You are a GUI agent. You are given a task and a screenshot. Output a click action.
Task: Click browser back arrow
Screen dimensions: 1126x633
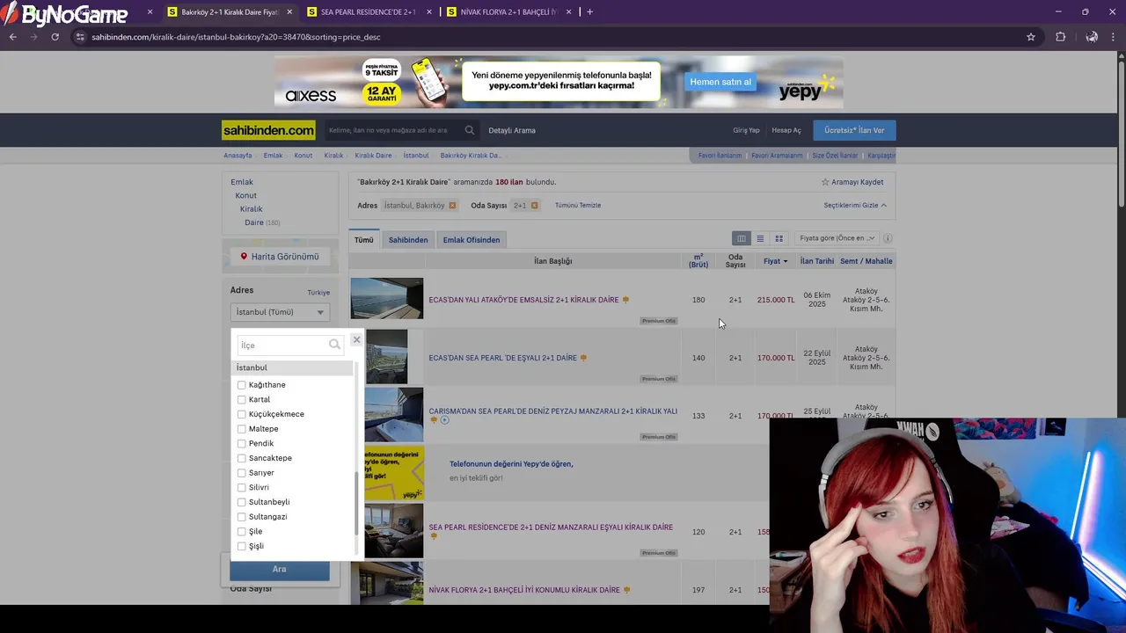tap(12, 37)
